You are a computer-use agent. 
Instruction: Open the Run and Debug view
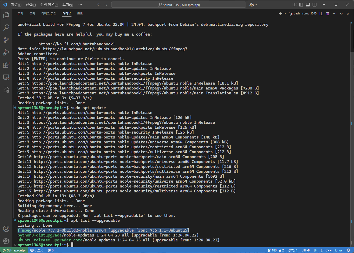tap(6, 52)
